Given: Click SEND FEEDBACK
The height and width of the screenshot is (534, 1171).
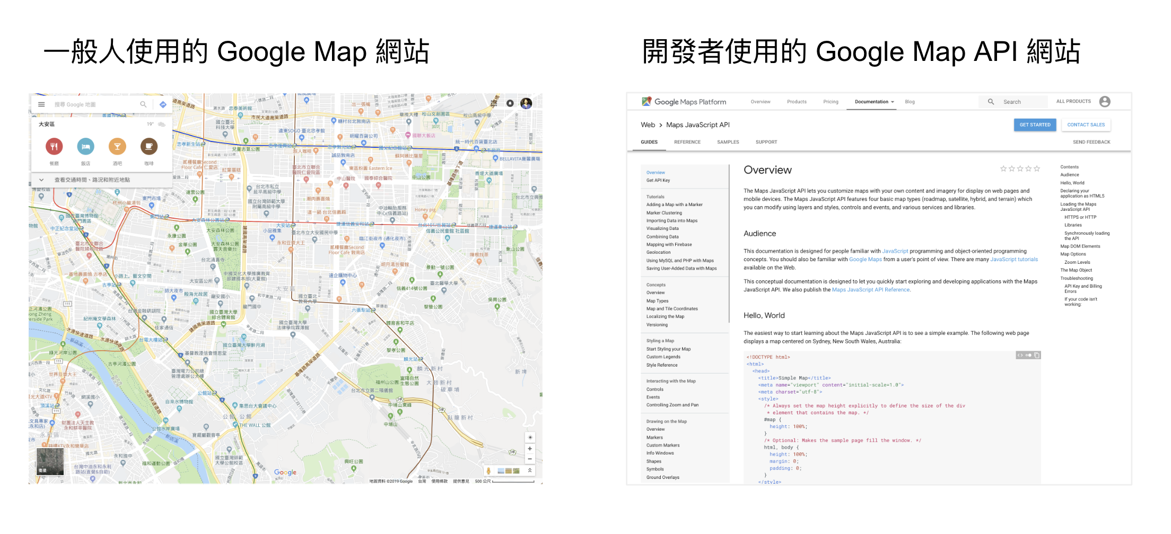Looking at the screenshot, I should coord(1091,142).
